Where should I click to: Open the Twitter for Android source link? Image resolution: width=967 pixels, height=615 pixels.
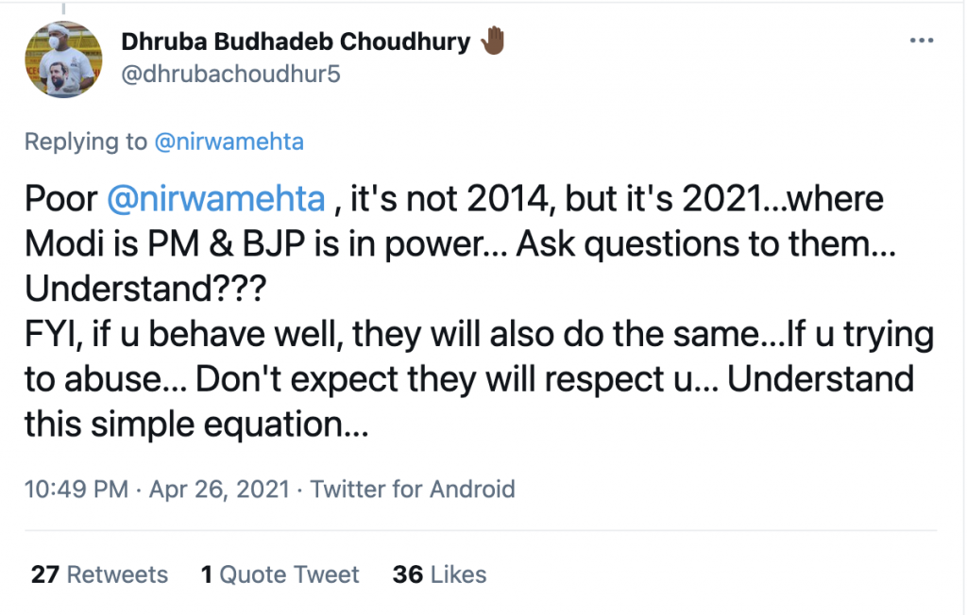coord(413,490)
